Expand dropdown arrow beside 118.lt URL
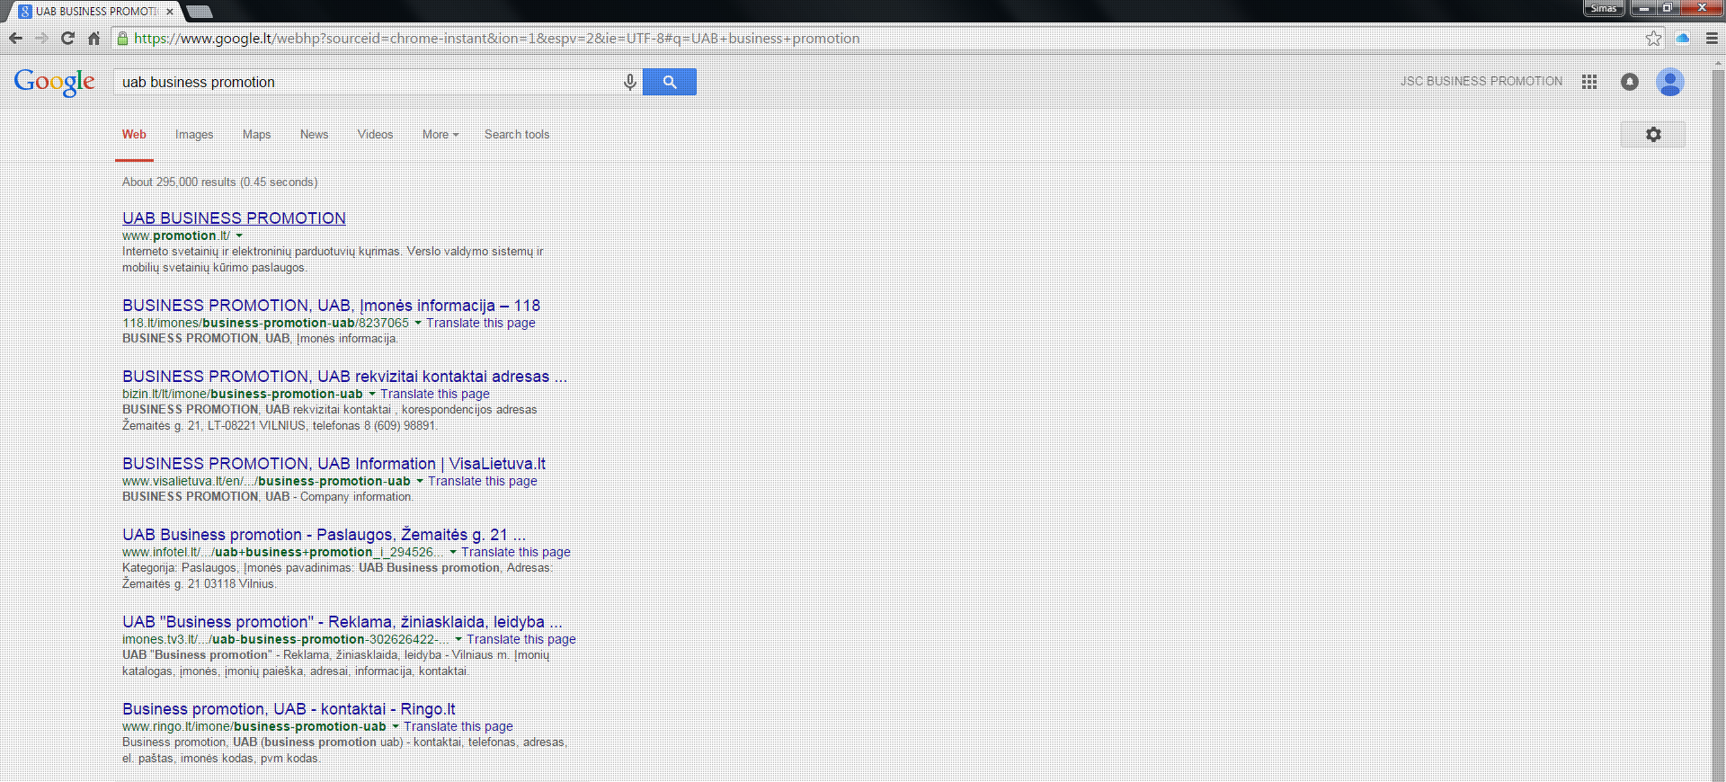1726x782 pixels. pyautogui.click(x=418, y=323)
